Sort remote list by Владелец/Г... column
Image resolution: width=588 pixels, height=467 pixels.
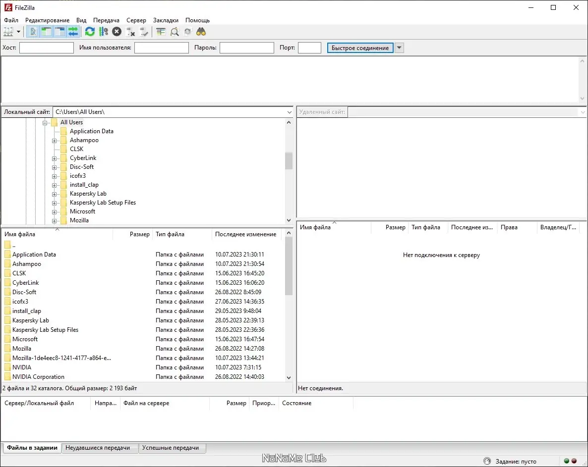point(558,227)
